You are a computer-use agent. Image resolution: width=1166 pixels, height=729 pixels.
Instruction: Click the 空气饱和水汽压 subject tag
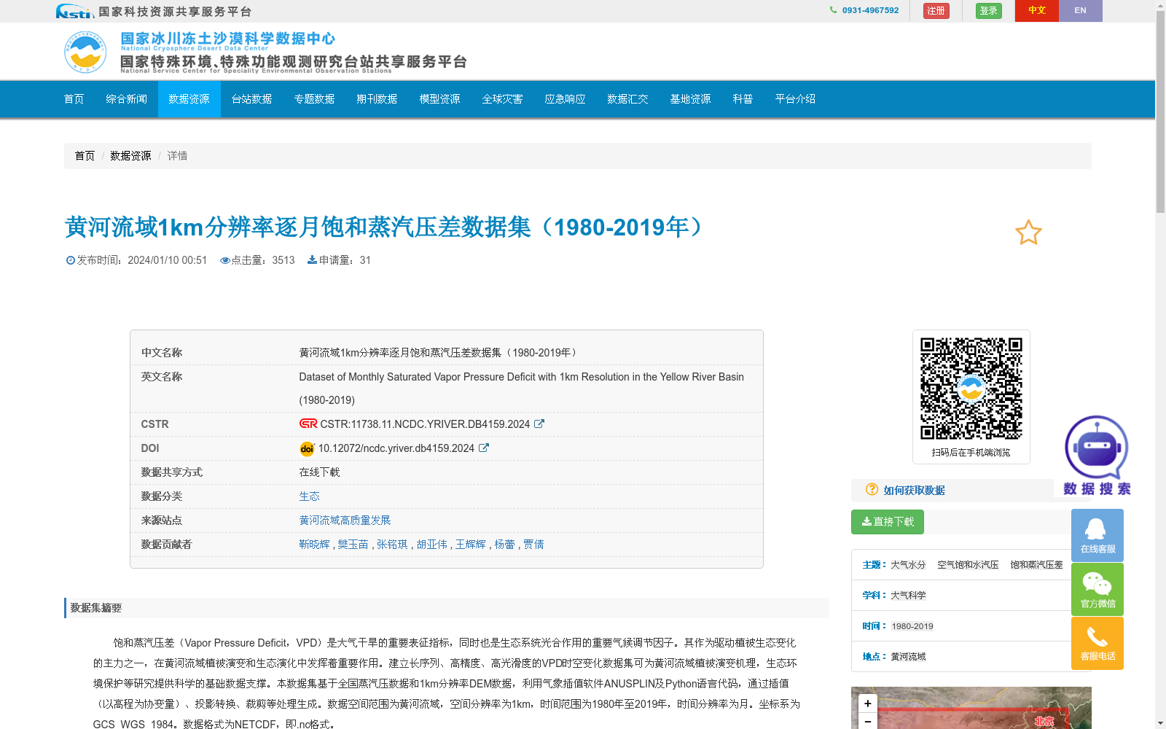pyautogui.click(x=968, y=565)
